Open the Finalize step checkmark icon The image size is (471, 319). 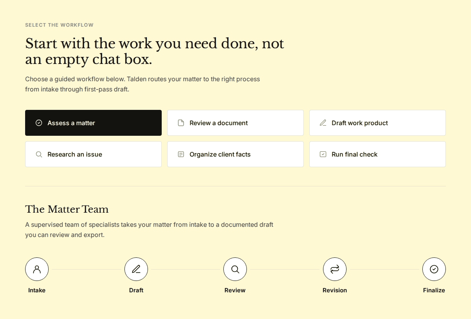pos(434,269)
